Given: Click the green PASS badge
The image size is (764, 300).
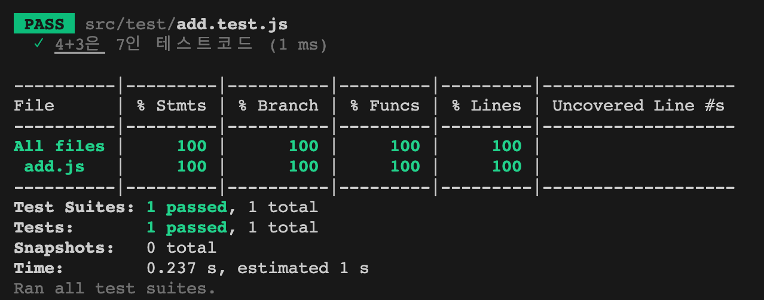Looking at the screenshot, I should (x=45, y=25).
